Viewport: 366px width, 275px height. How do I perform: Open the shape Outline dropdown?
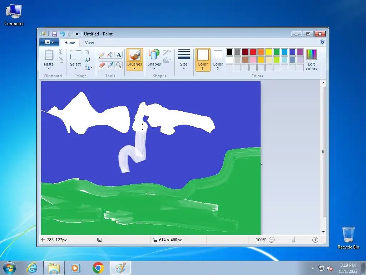(167, 52)
